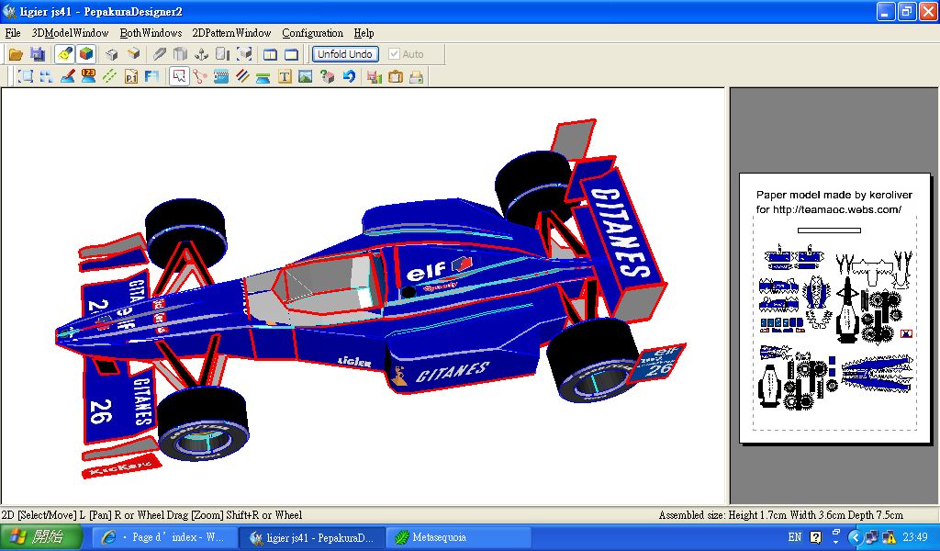Click the insert image picture icon

(x=306, y=77)
